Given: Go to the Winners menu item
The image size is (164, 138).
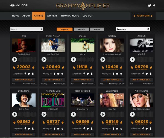Looking at the screenshot, I should [52, 16].
